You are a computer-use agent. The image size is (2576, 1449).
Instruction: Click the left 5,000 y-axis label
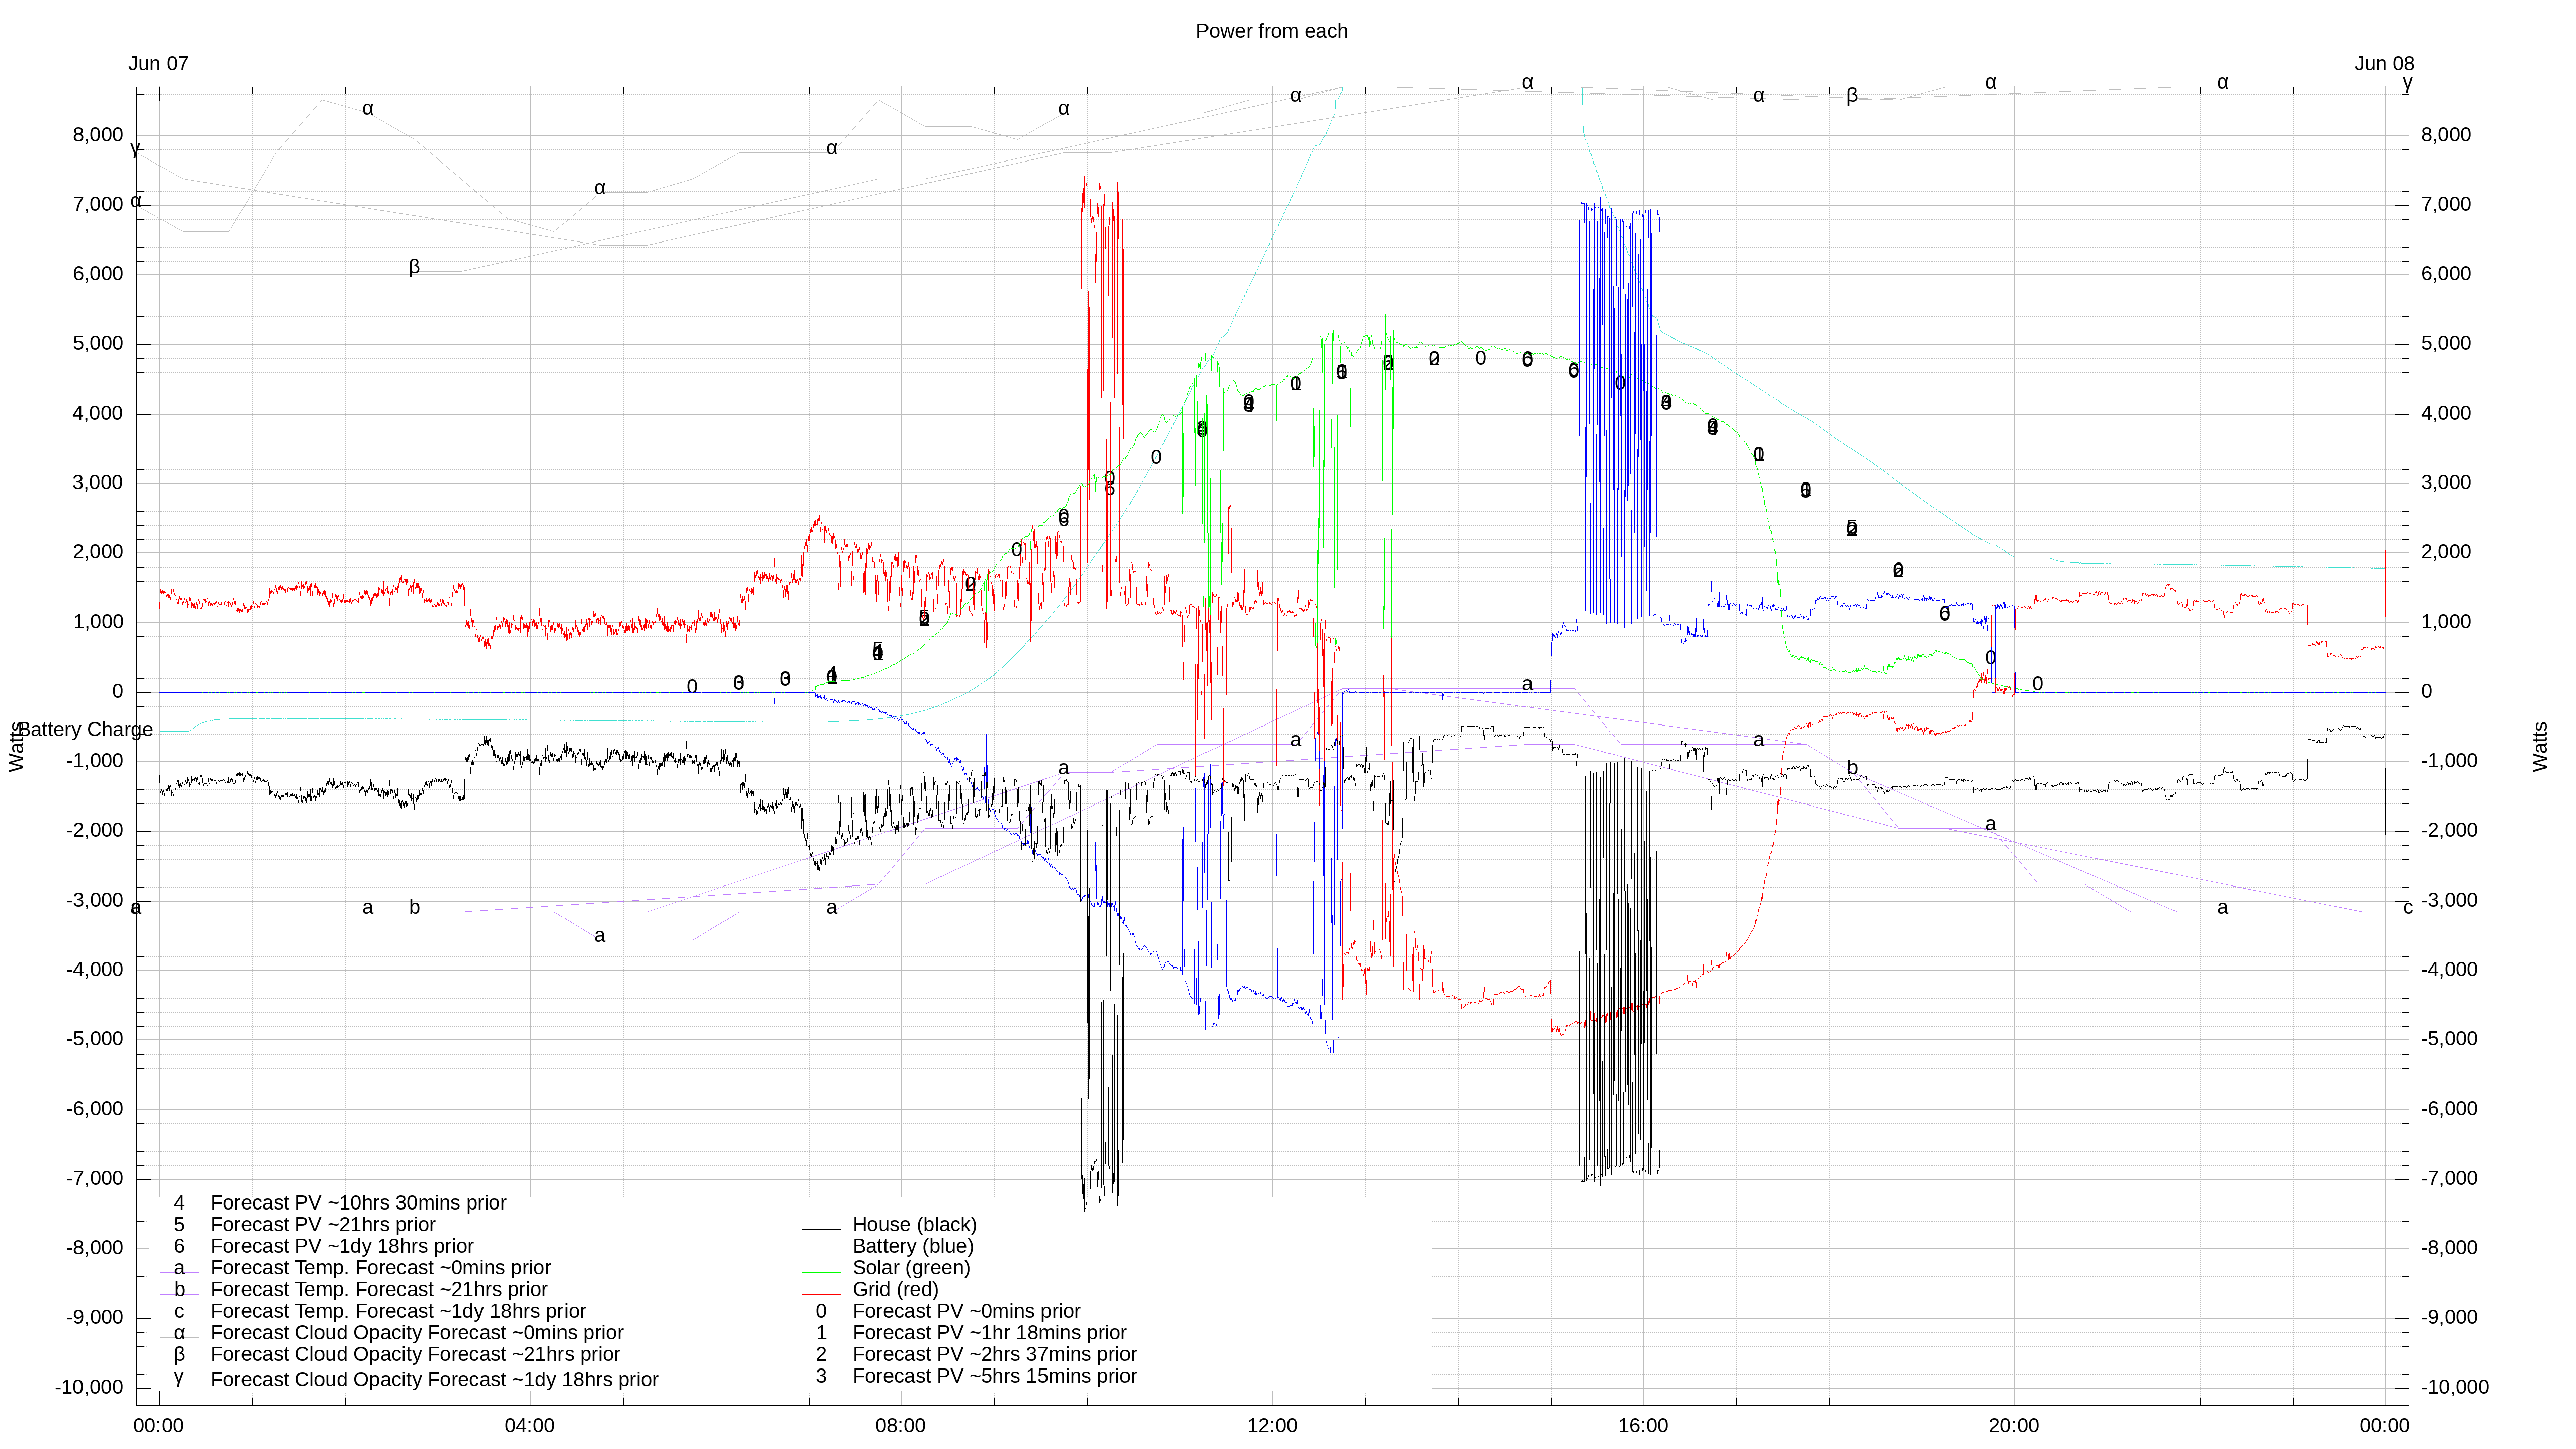pos(97,343)
